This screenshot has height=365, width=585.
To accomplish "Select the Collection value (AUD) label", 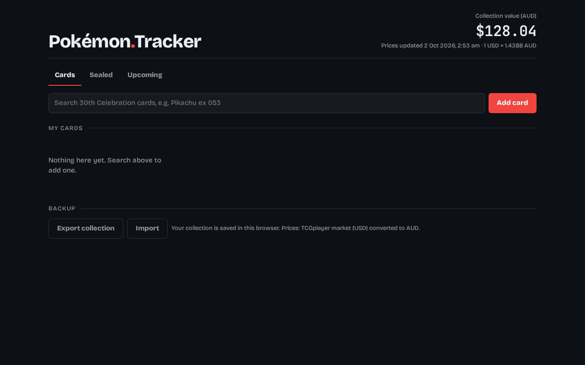I will [506, 16].
